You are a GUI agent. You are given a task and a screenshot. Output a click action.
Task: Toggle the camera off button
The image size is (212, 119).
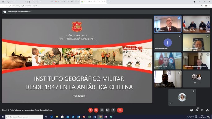(x=96, y=110)
